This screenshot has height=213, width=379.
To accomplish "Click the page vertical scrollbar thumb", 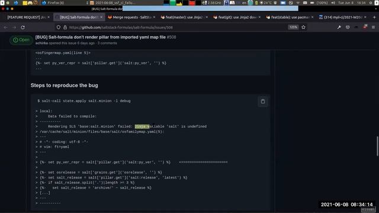I will tap(377, 146).
